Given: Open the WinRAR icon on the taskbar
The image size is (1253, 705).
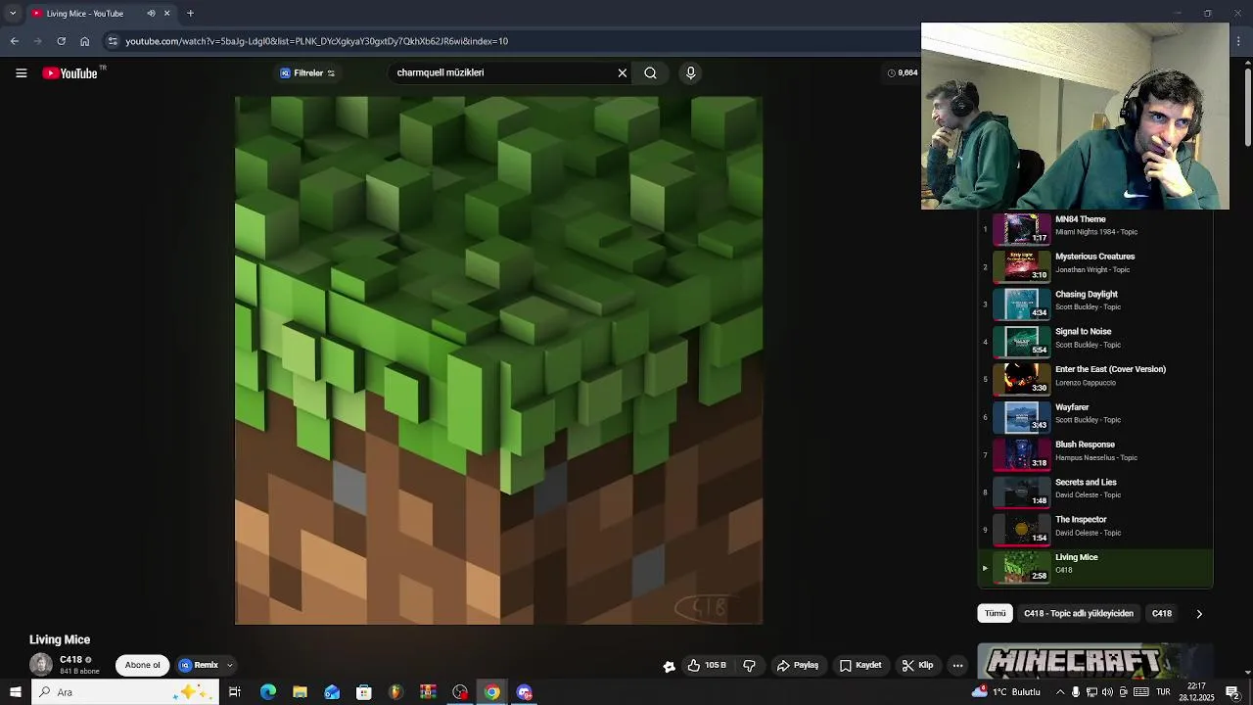Looking at the screenshot, I should click(x=428, y=692).
